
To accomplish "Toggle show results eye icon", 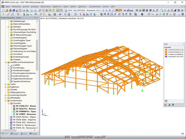I will 117,10.
